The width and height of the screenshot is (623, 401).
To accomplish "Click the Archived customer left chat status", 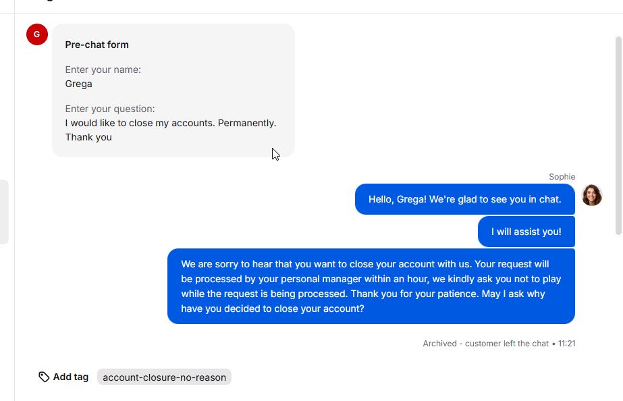I will point(485,344).
